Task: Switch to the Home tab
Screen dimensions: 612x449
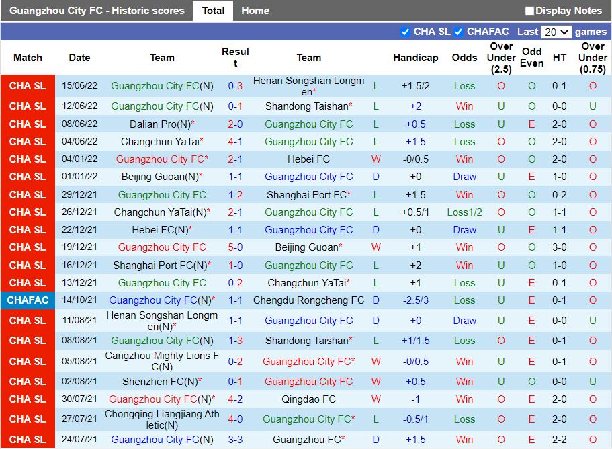Action: (x=255, y=11)
